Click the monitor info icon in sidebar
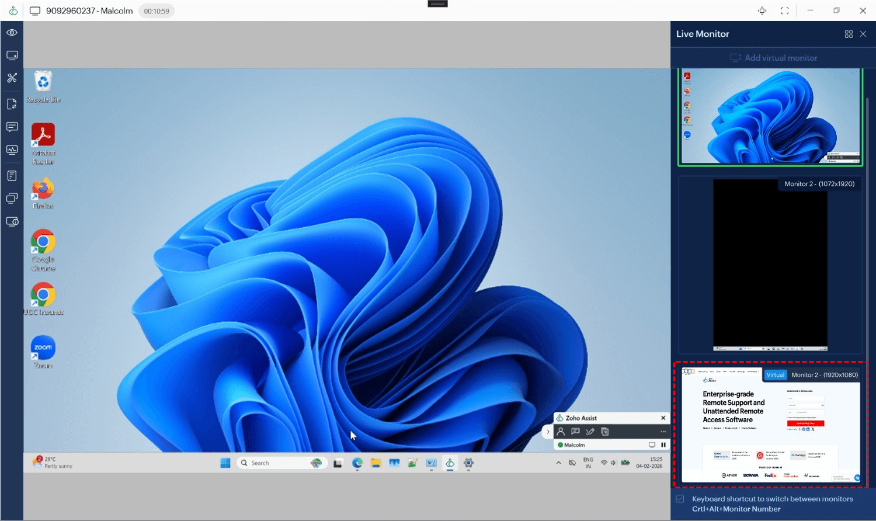Image resolution: width=876 pixels, height=521 pixels. point(12,221)
